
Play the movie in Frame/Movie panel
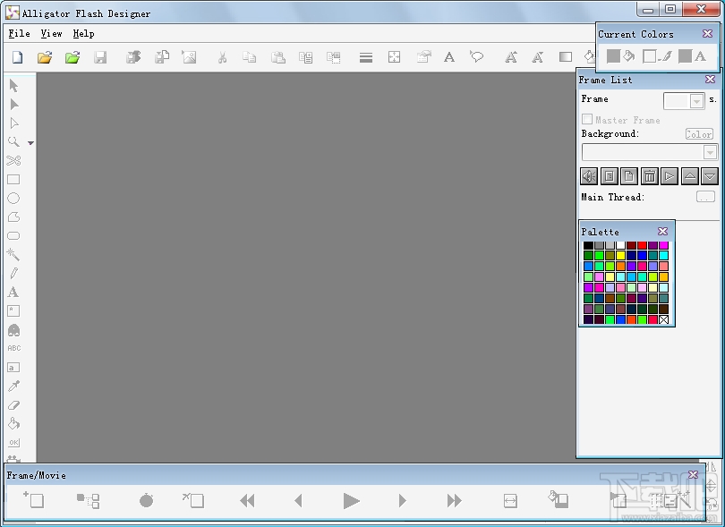click(351, 501)
